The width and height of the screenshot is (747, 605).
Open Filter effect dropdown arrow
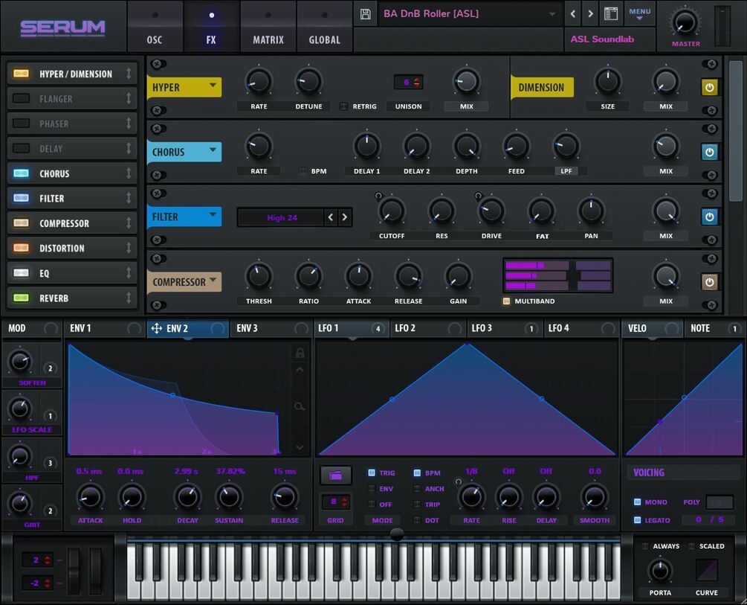click(x=213, y=215)
